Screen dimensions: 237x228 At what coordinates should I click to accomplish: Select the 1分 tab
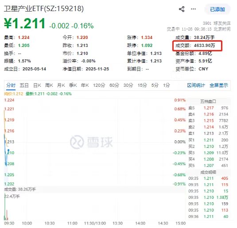pyautogui.click(x=167, y=85)
